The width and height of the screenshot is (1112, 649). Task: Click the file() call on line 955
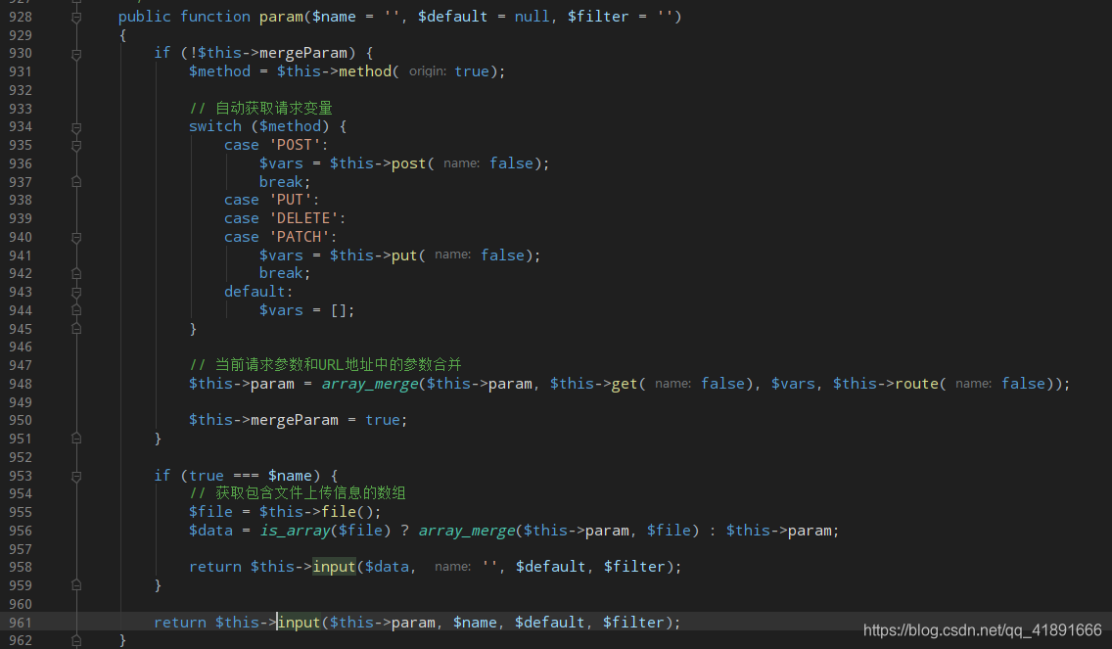tap(347, 511)
